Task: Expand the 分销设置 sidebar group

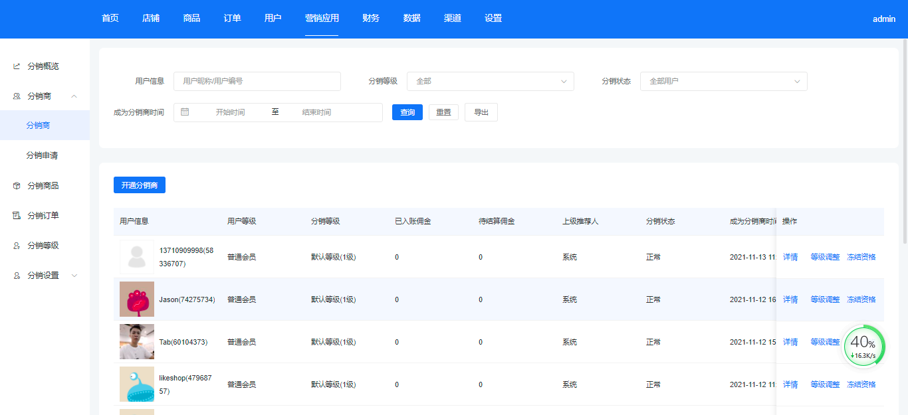Action: click(x=74, y=276)
